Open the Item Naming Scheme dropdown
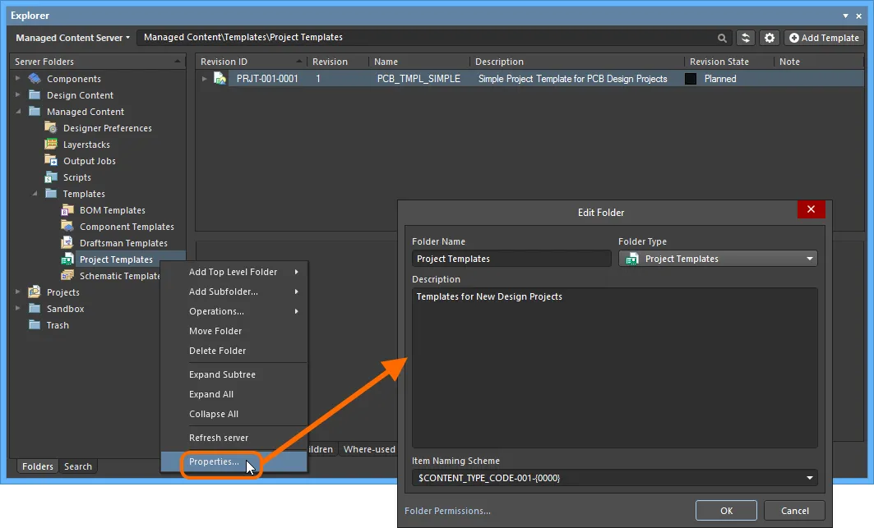874x528 pixels. [809, 478]
